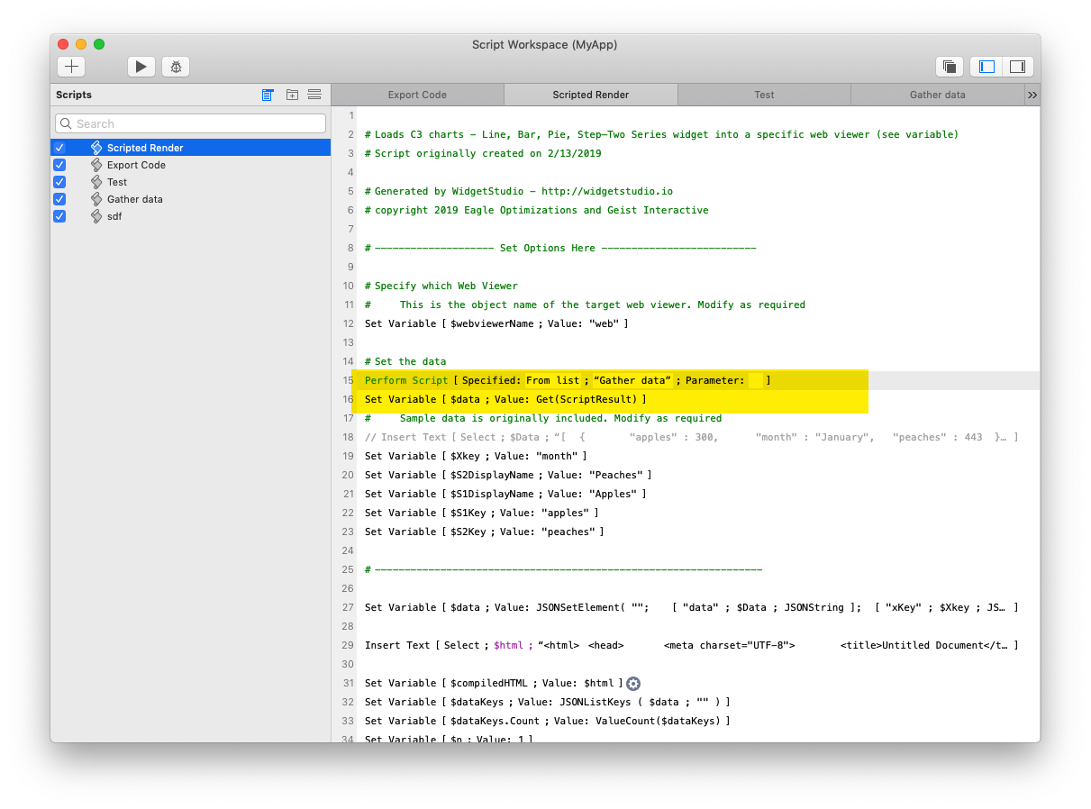Click comment "# Set the data"
1091x809 pixels.
coord(405,361)
